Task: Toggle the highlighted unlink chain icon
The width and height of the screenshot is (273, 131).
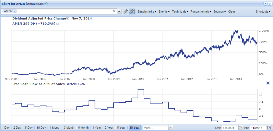Action: click(x=132, y=11)
